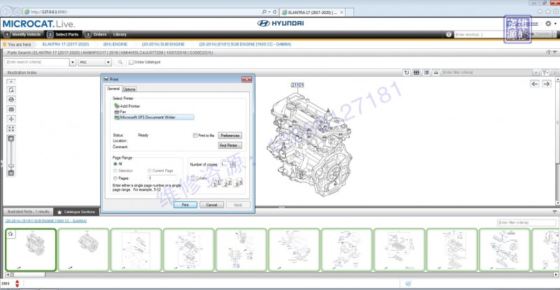Click the zoom out minus button below slider
This screenshot has height=290, width=560.
[x=11, y=173]
